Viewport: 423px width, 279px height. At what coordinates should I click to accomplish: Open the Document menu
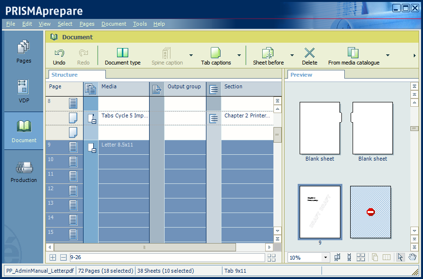point(114,24)
